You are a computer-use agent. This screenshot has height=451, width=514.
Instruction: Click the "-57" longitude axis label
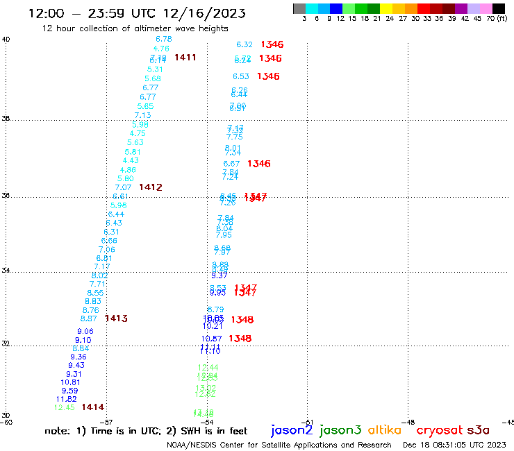[x=106, y=423]
